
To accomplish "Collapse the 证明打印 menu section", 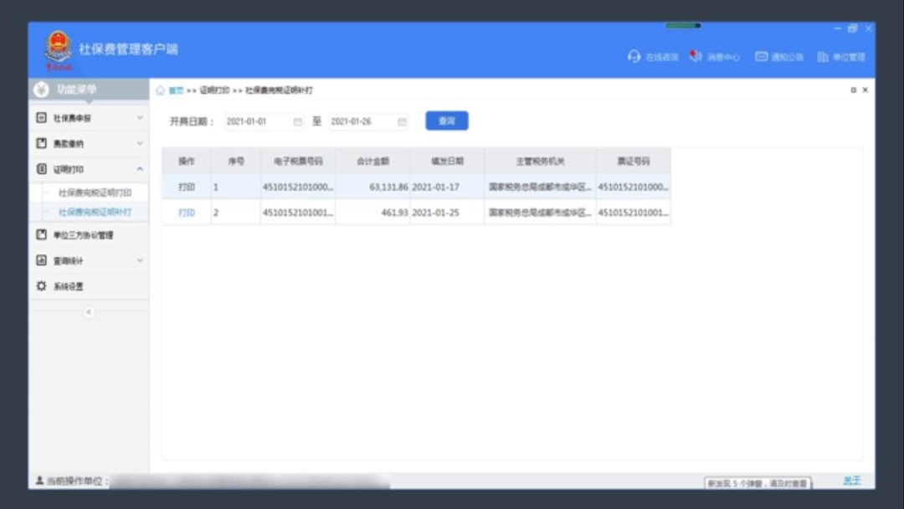I will 140,169.
